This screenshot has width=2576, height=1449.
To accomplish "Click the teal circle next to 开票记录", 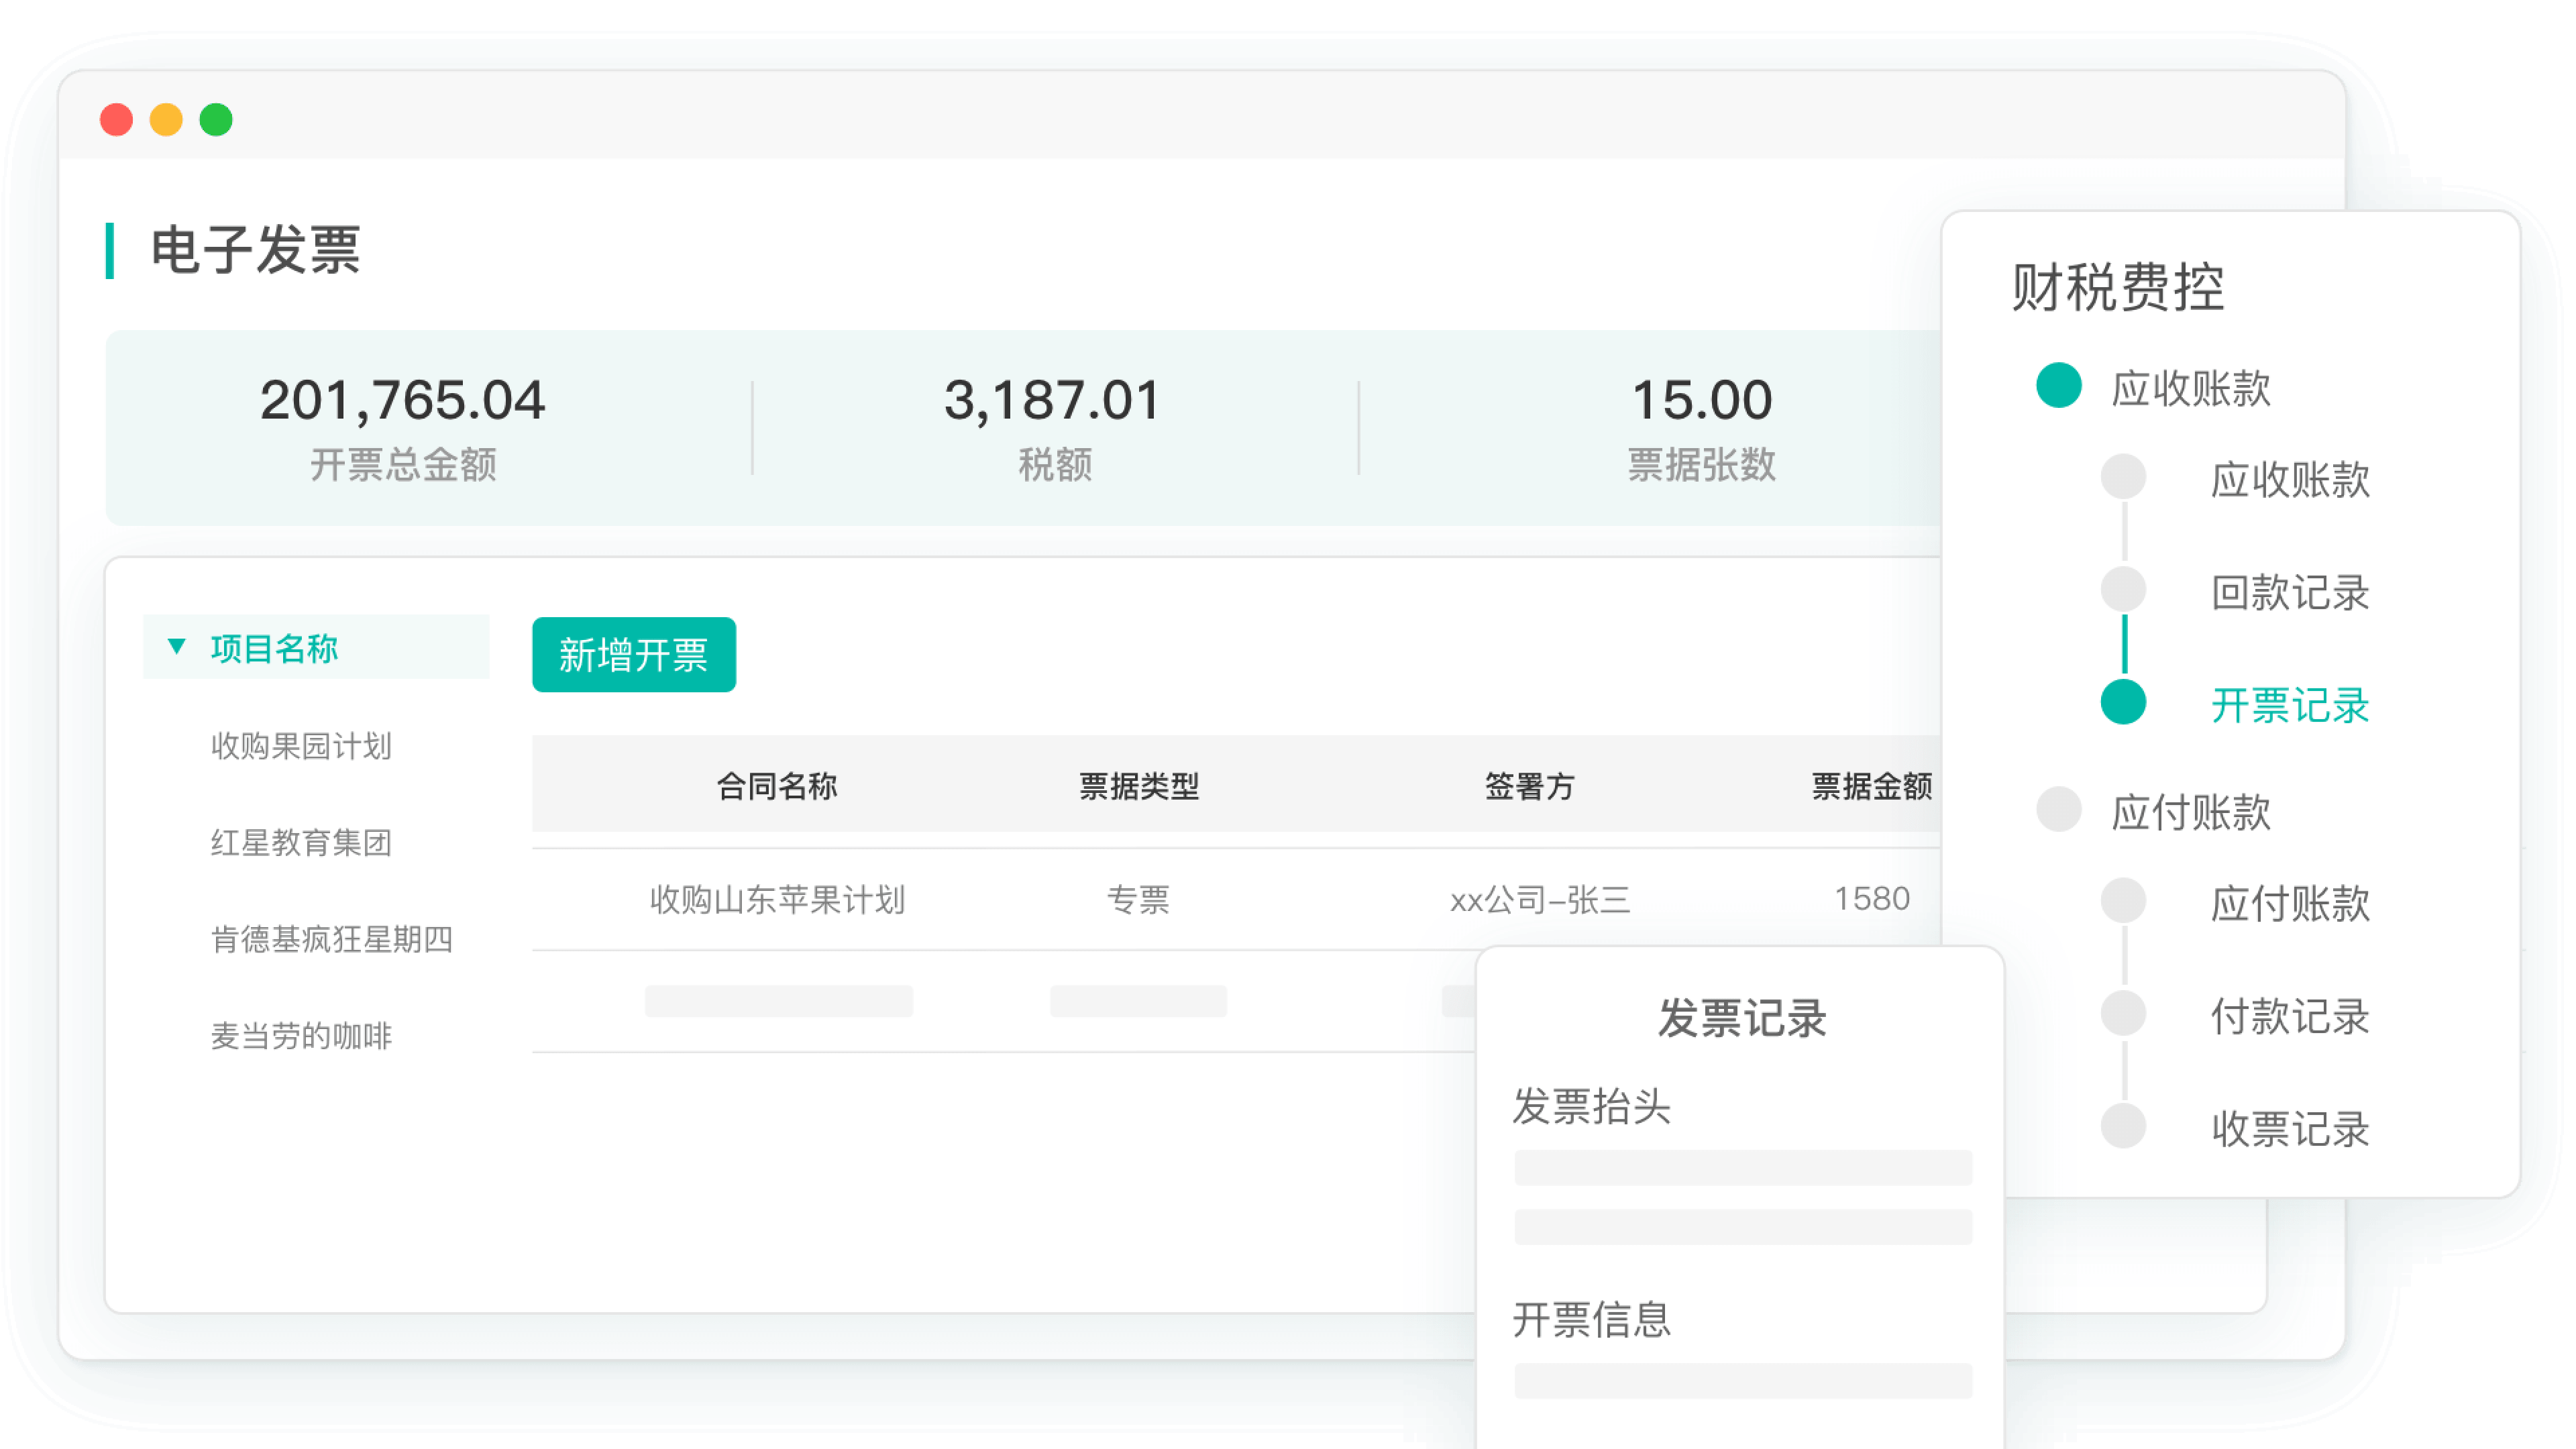I will pos(2123,702).
